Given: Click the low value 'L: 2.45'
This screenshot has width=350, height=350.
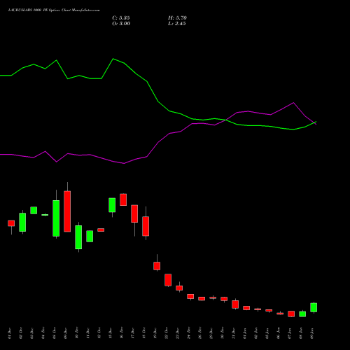Looking at the screenshot, I should pos(177,24).
